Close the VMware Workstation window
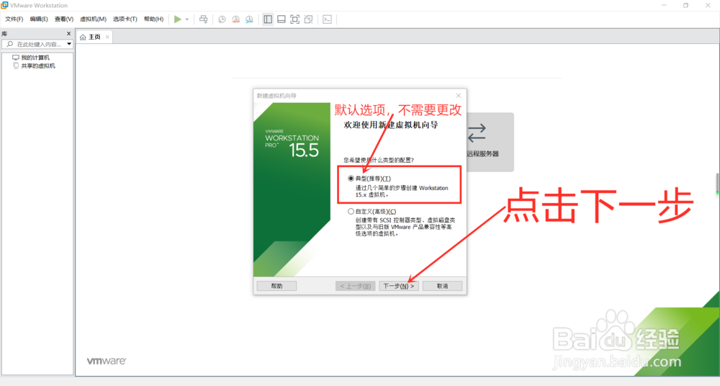This screenshot has width=720, height=386. (x=708, y=5)
